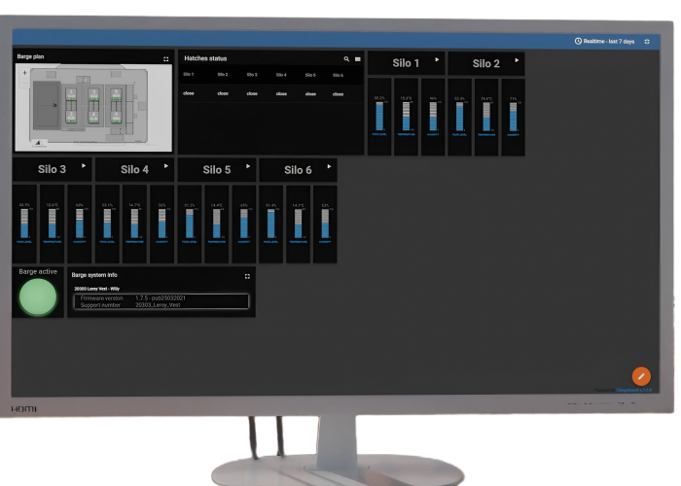Click Silo 6 humidity gauge
This screenshot has height=486, width=681.
(325, 225)
